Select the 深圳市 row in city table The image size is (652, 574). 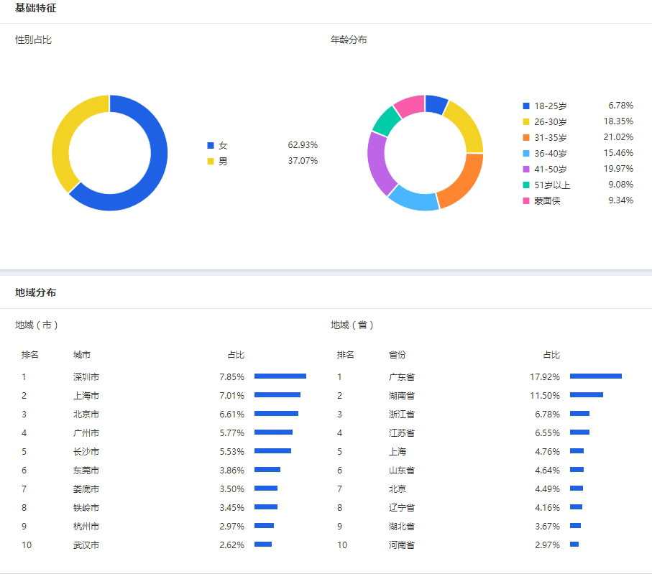[86, 376]
